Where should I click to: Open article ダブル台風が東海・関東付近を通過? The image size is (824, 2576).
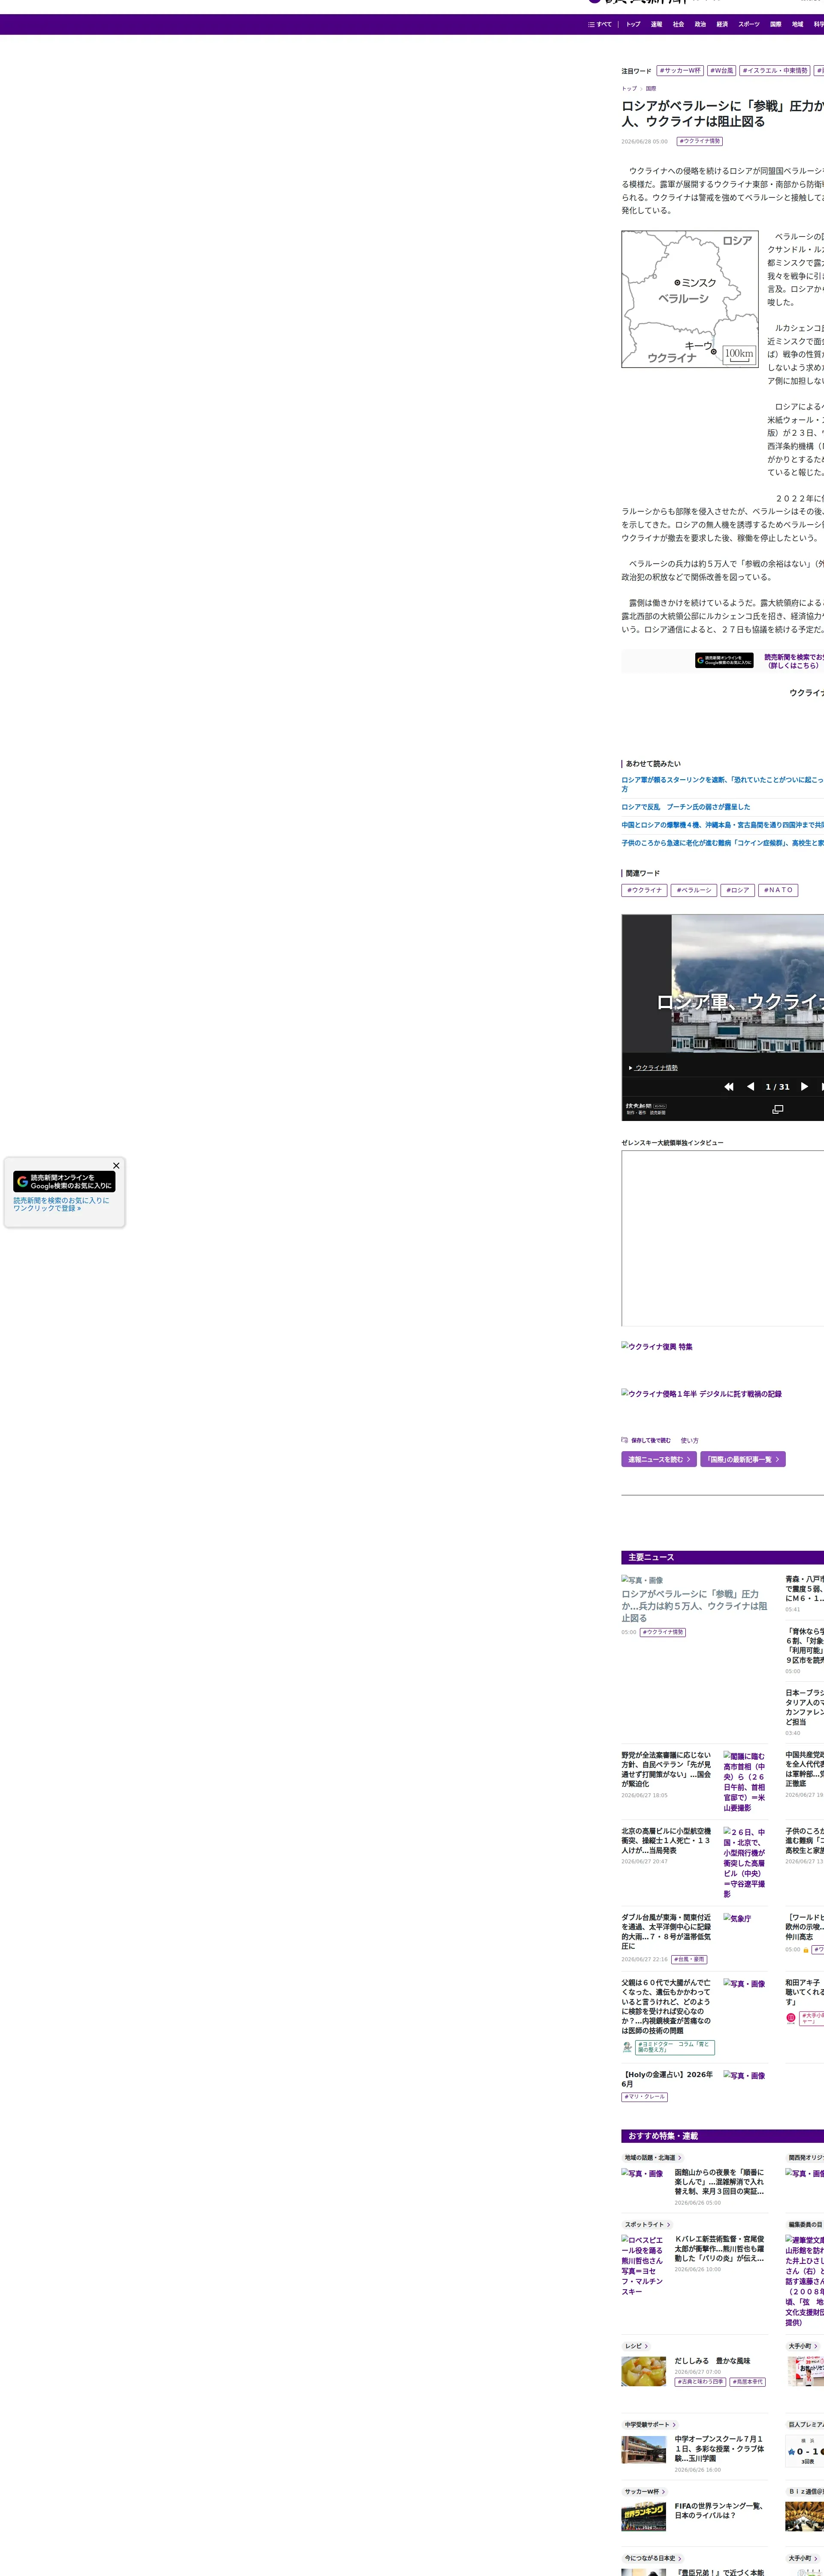coord(666,1932)
